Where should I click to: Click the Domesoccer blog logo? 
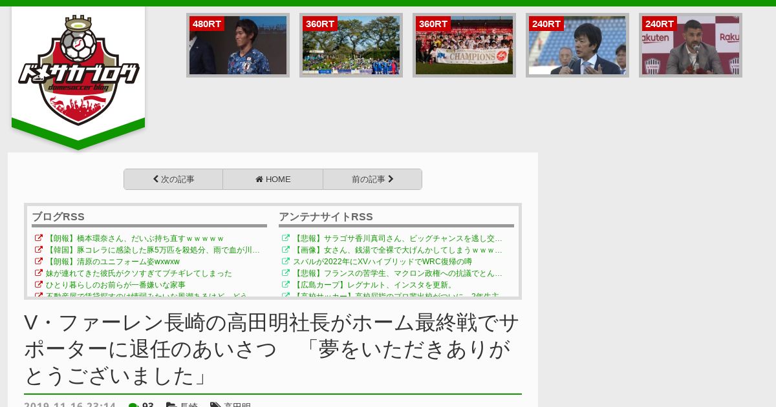click(78, 69)
